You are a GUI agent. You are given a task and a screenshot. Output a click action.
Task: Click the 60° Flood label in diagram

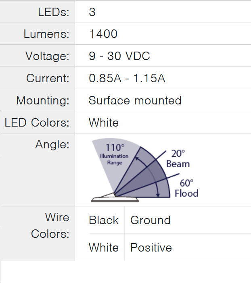click(186, 188)
